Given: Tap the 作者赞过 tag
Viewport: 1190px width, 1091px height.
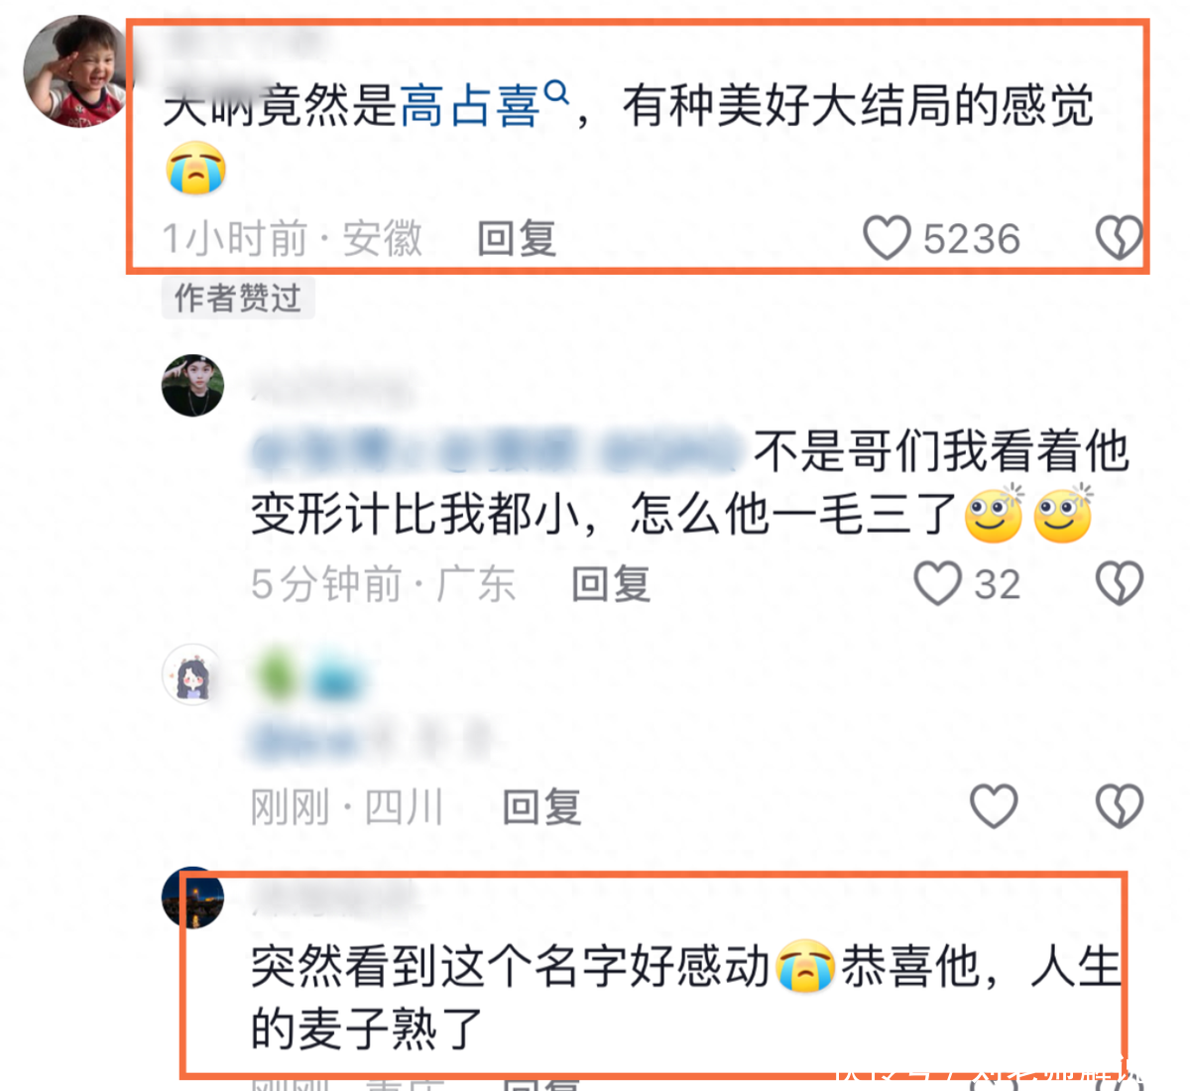Looking at the screenshot, I should click(x=238, y=298).
